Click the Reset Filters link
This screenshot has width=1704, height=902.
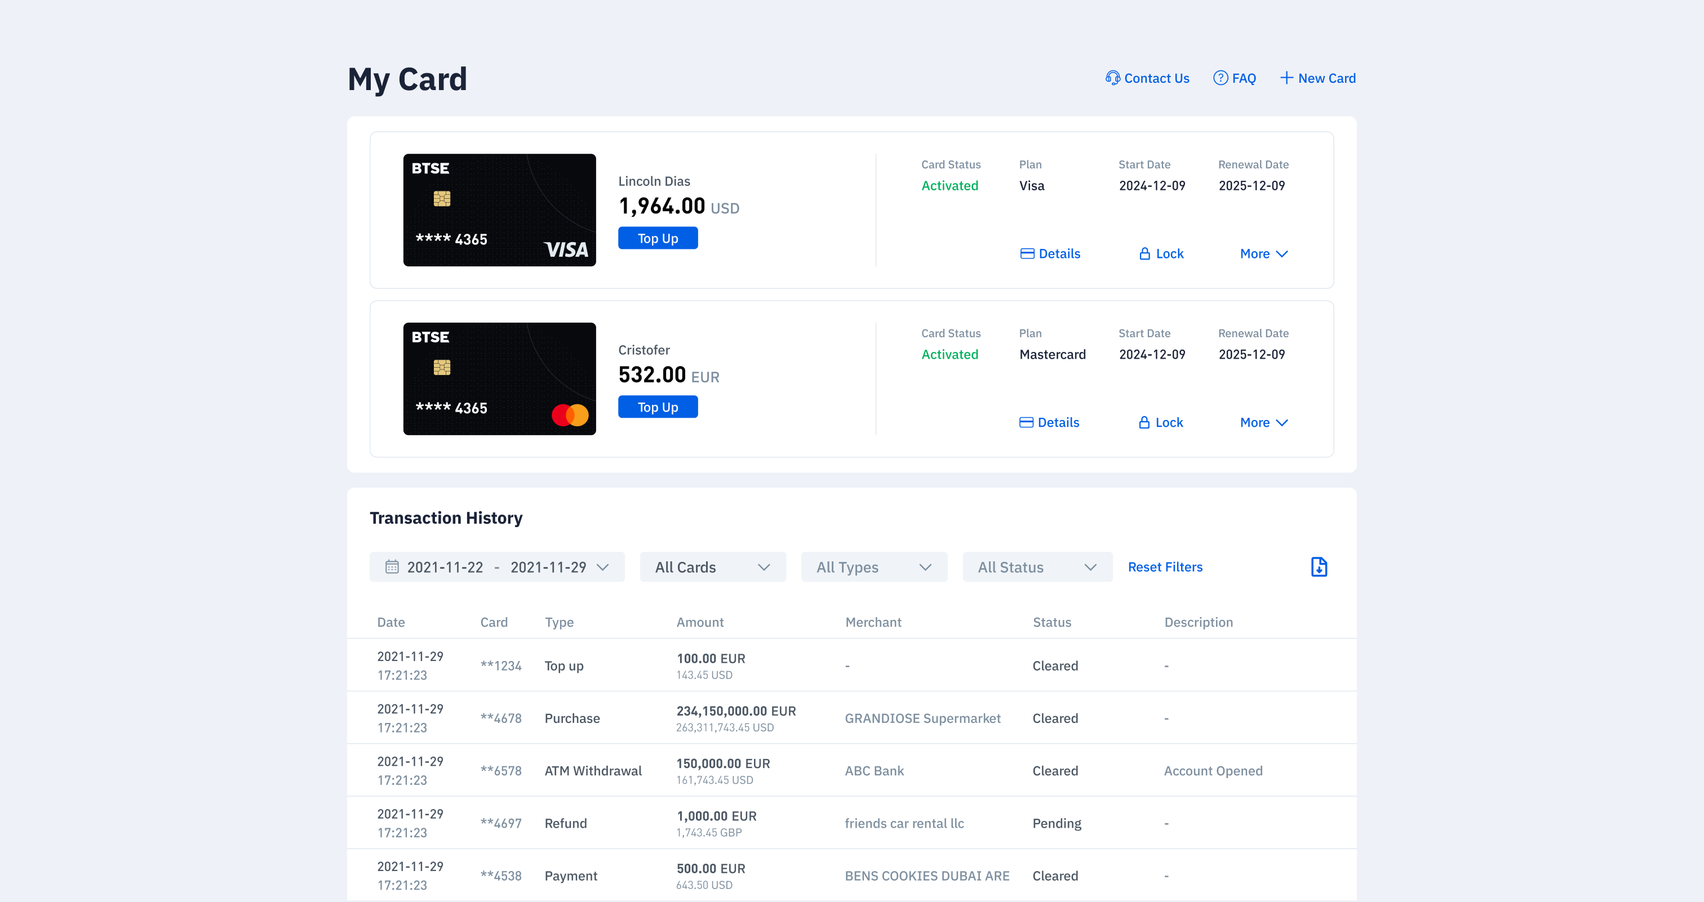[x=1165, y=567]
